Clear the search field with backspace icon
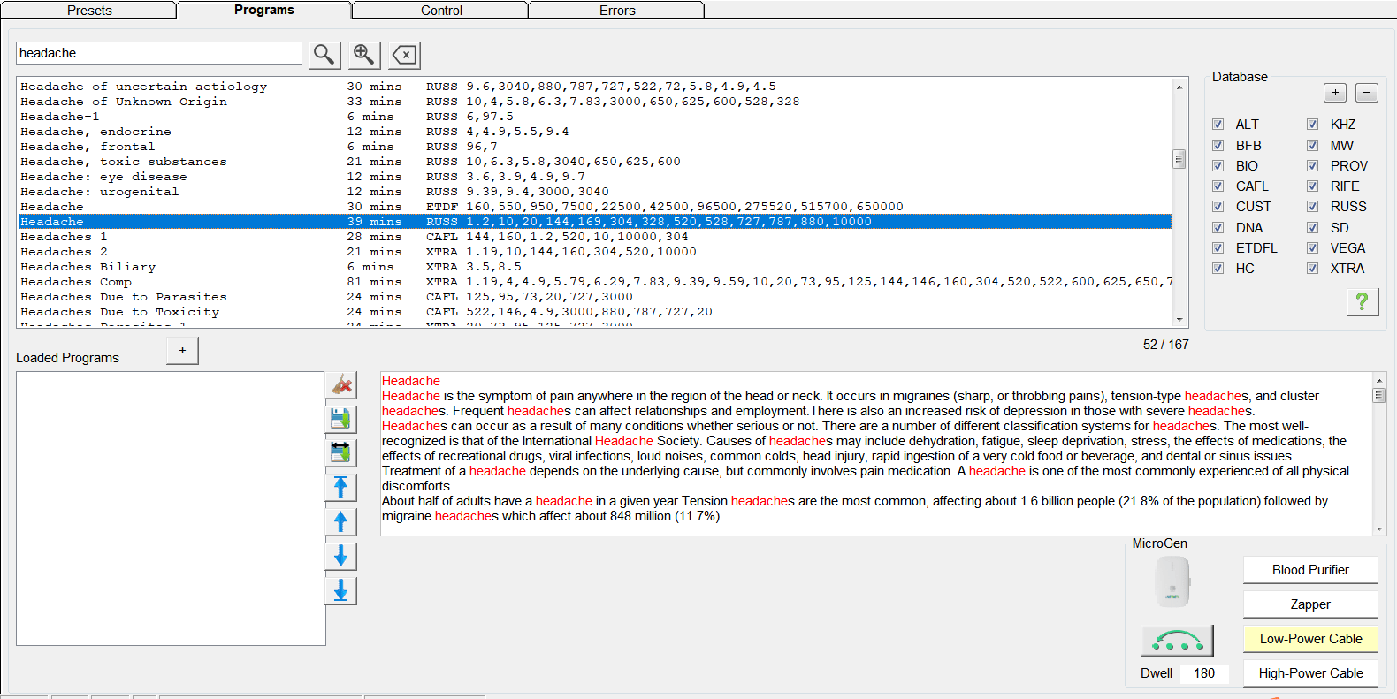1397x699 pixels. pos(404,55)
